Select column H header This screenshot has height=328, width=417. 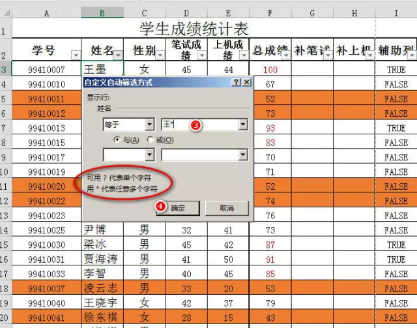point(354,13)
